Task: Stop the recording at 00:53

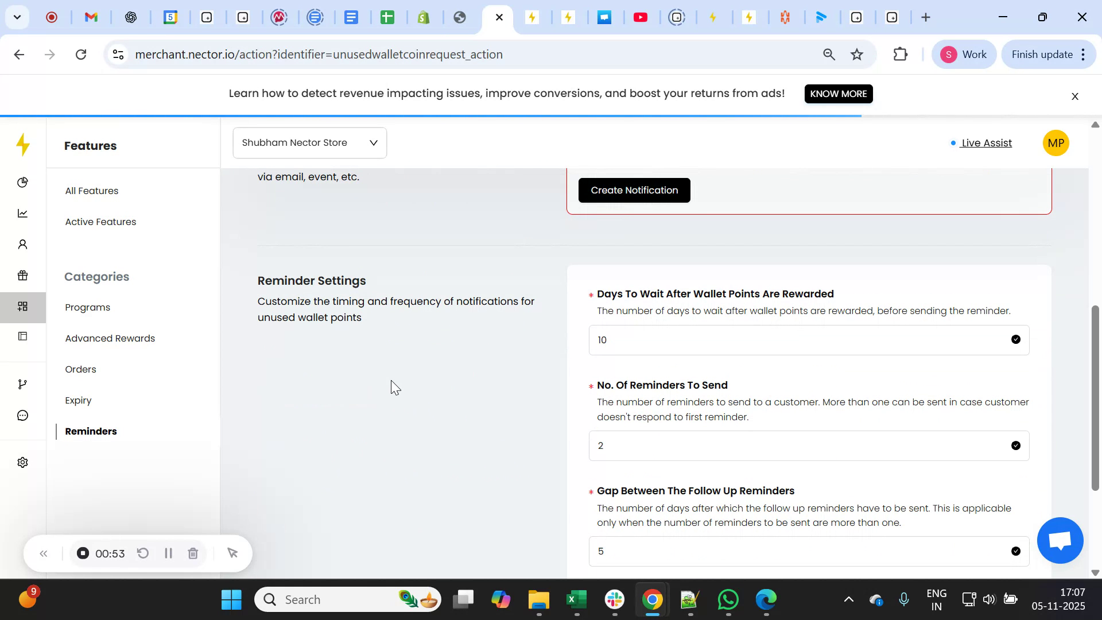Action: pos(83,553)
